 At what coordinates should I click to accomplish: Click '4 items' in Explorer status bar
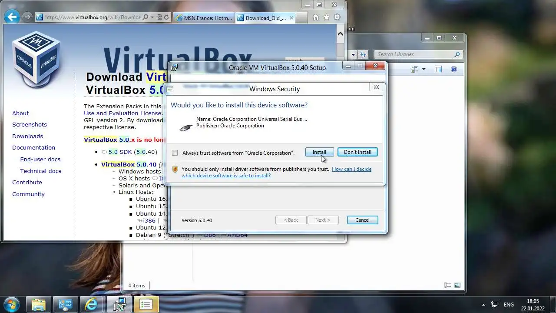[136, 286]
